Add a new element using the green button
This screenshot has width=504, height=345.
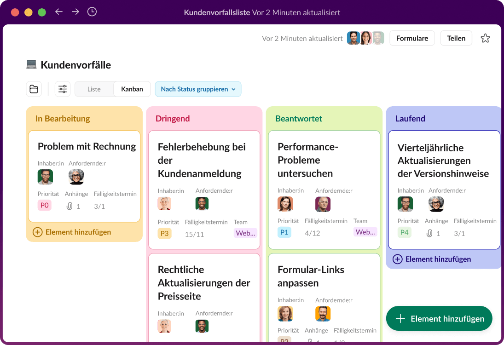(x=439, y=318)
